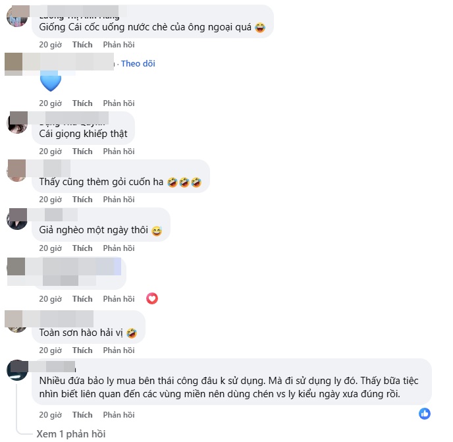The width and height of the screenshot is (453, 442).
Task: Reply to the comment with red heart reaction
Action: (x=119, y=298)
